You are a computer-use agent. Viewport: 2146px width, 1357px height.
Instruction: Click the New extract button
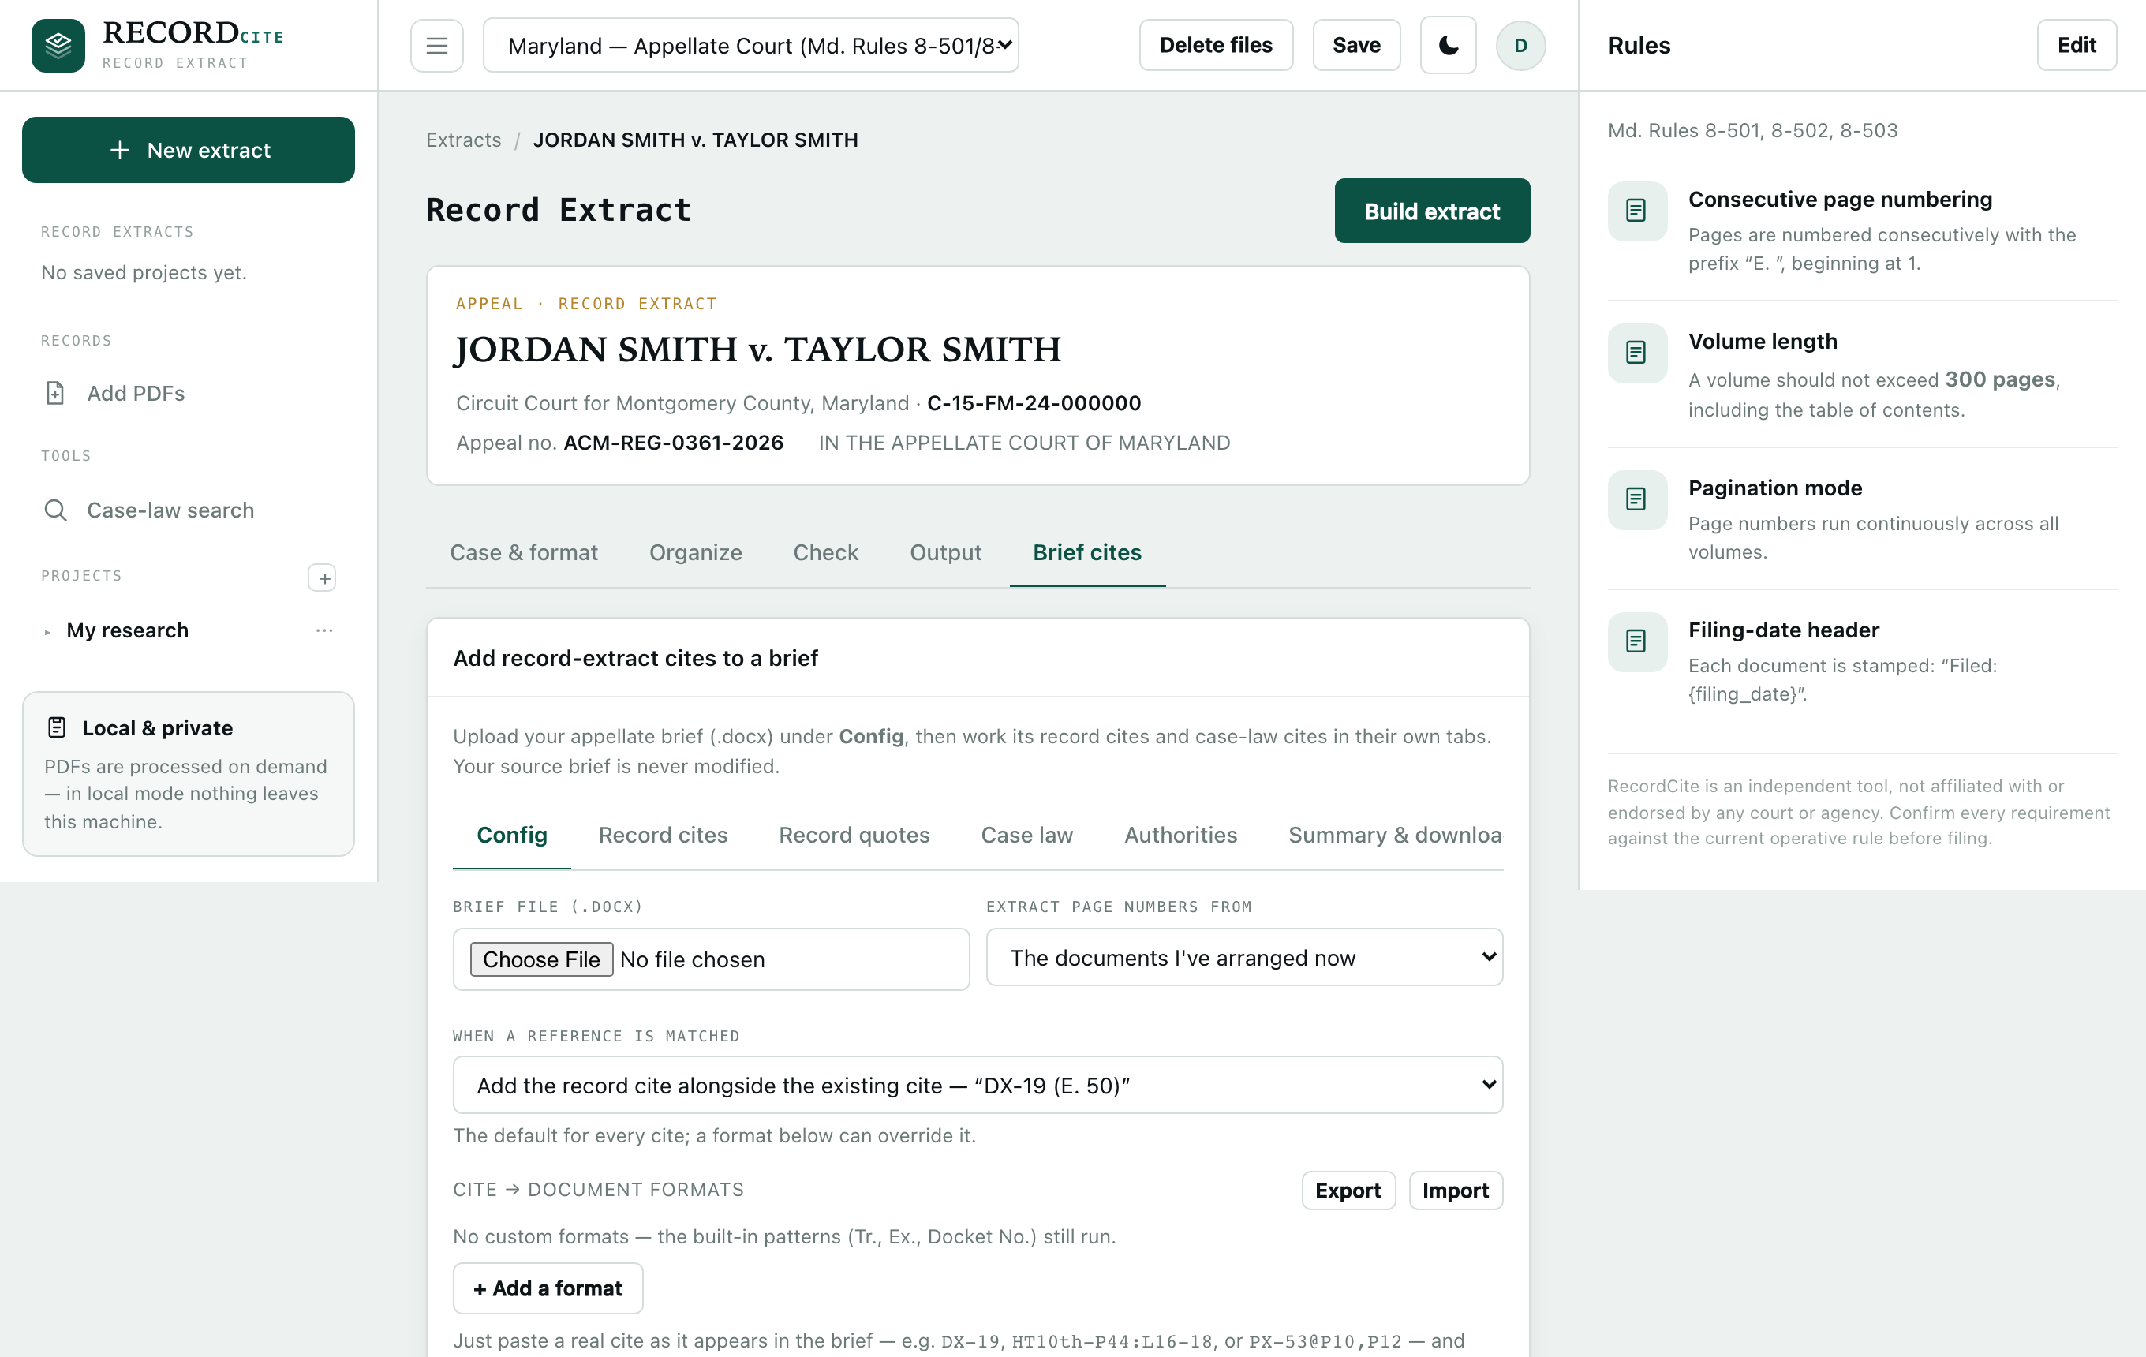click(188, 150)
